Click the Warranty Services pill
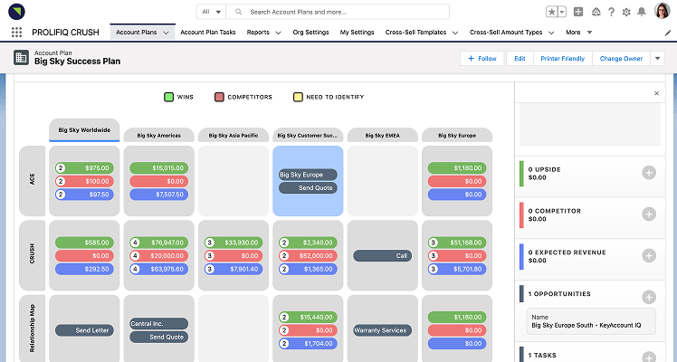The height and width of the screenshot is (362, 677). (383, 330)
